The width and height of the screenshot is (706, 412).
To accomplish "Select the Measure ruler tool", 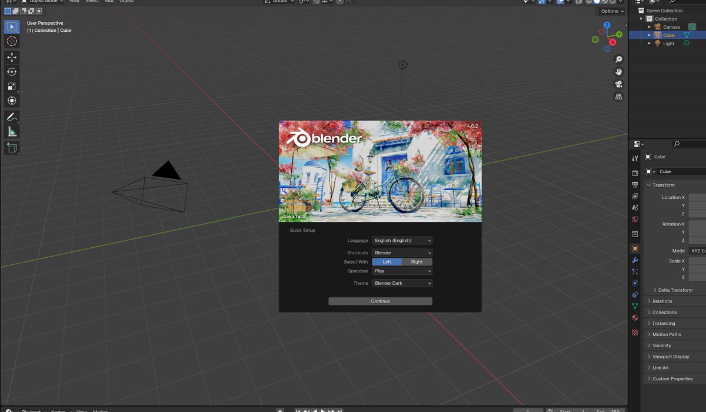I will point(12,132).
